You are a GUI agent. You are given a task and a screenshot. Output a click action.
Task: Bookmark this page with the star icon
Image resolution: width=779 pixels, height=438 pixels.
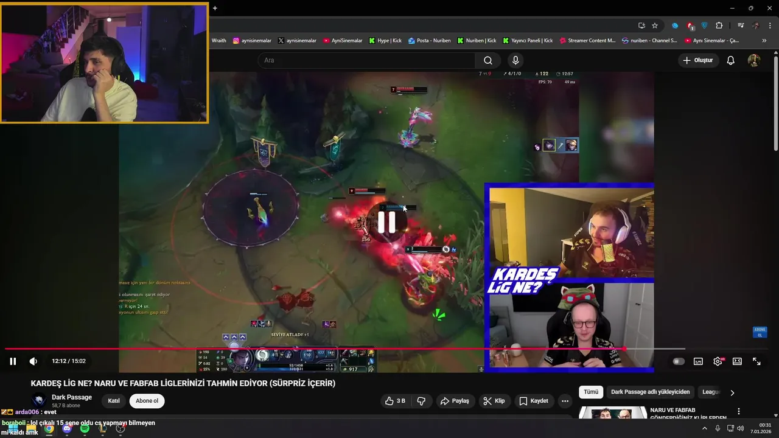[x=655, y=26]
